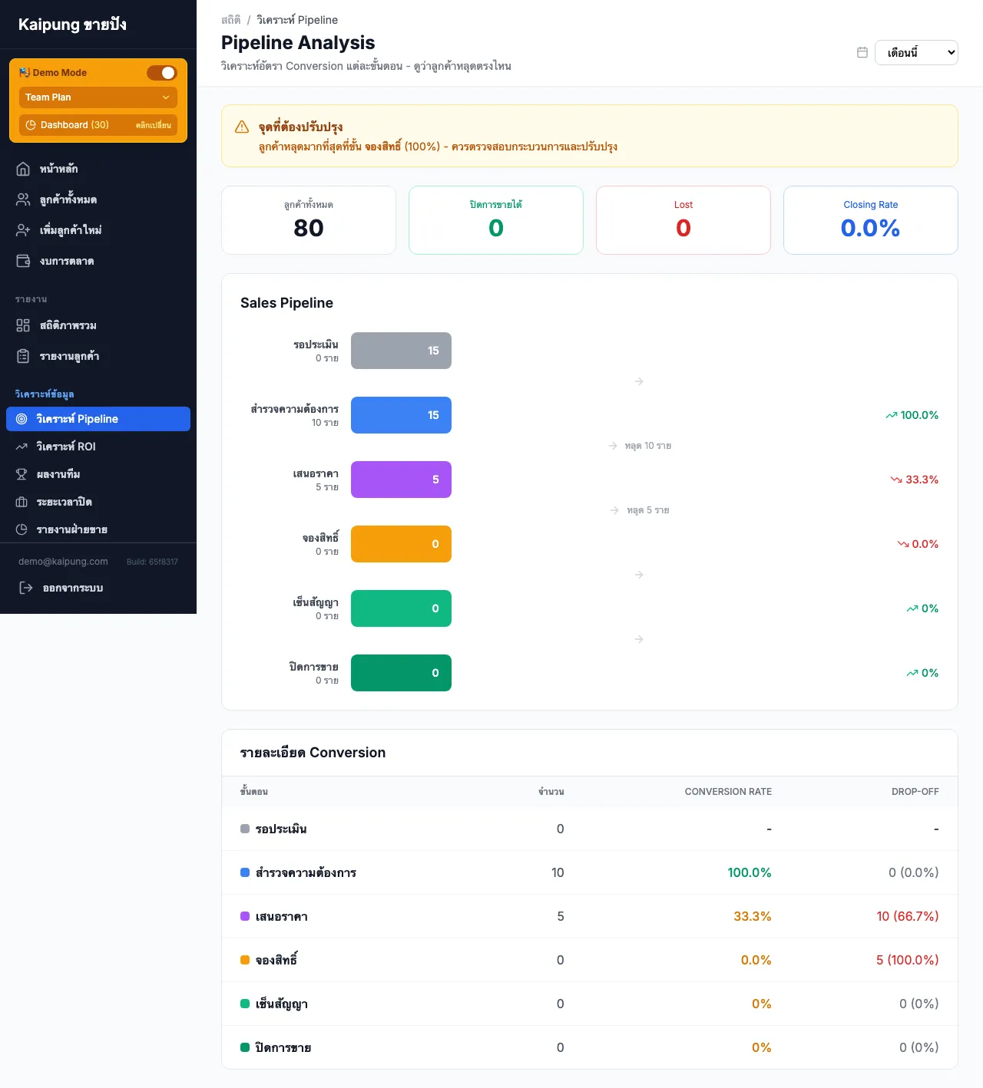Open the เดือนนี้ period dropdown

[x=916, y=52]
